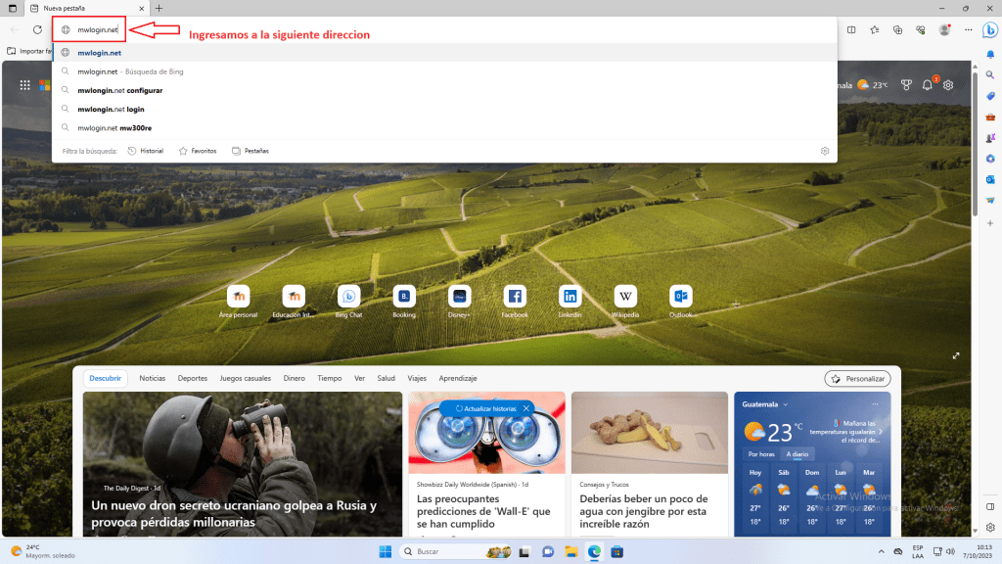
Task: Open the Wikipedia quick link tile
Action: pos(625,296)
